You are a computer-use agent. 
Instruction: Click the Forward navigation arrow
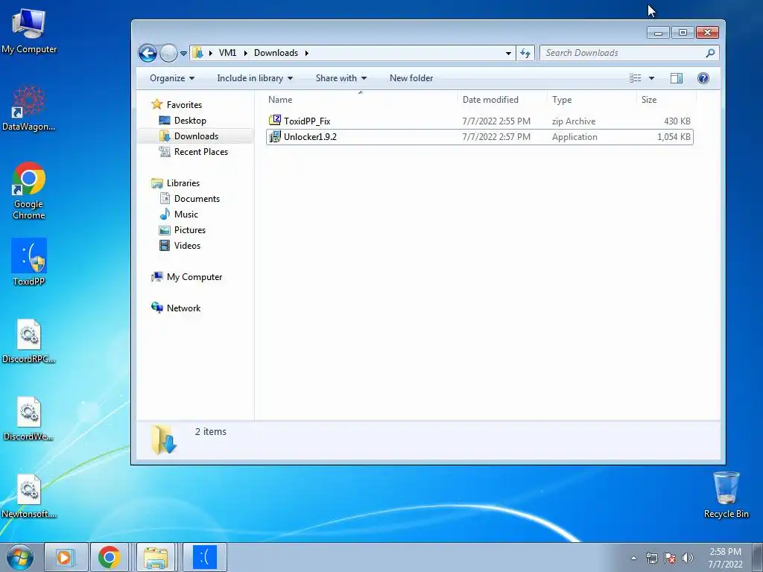[168, 53]
